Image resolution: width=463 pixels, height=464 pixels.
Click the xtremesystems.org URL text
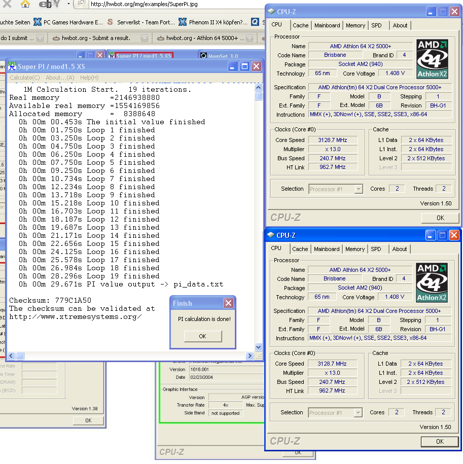point(76,317)
